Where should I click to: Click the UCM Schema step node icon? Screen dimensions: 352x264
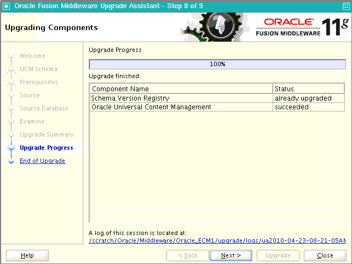coord(11,70)
